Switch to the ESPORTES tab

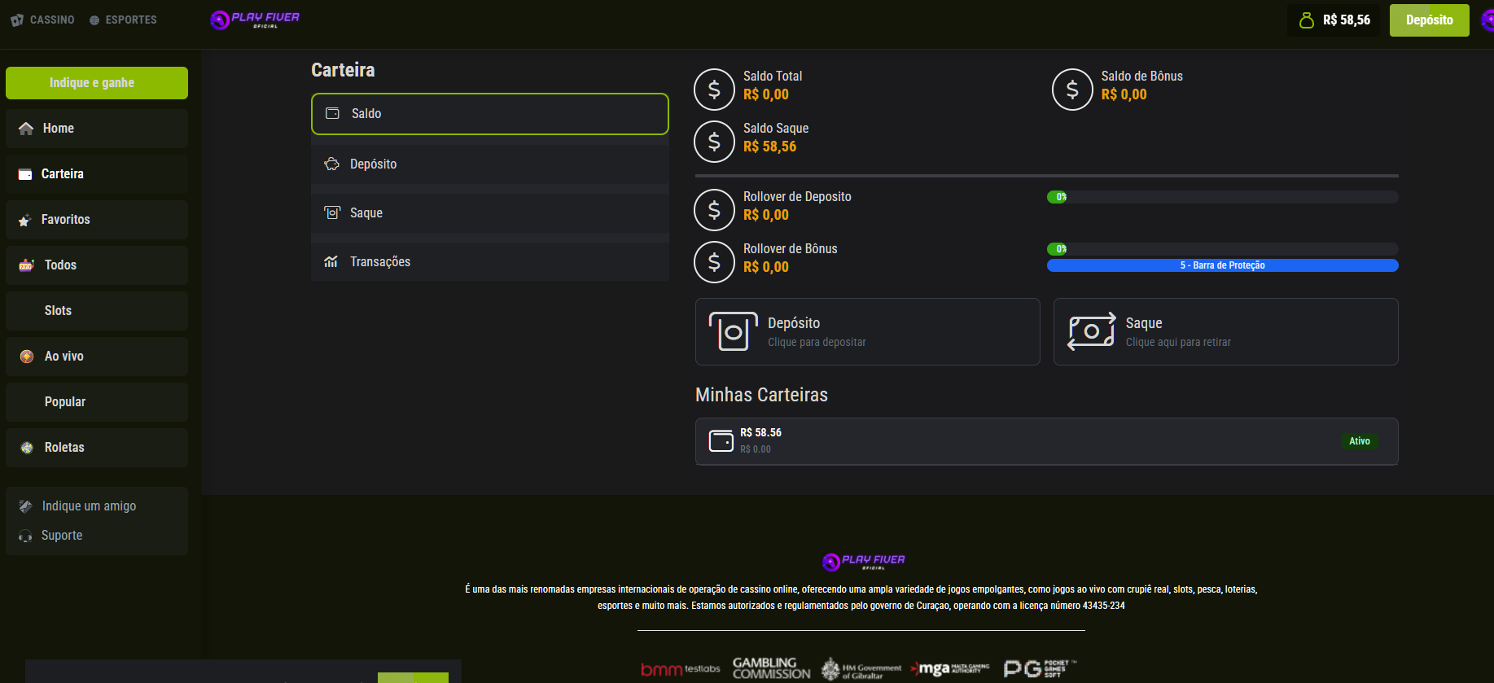point(123,20)
